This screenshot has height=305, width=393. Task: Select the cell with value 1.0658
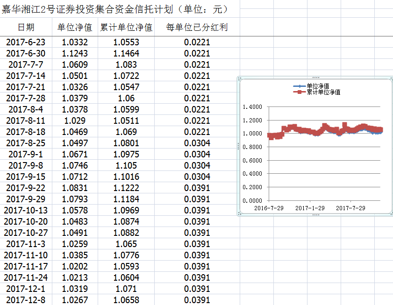pos(126,300)
